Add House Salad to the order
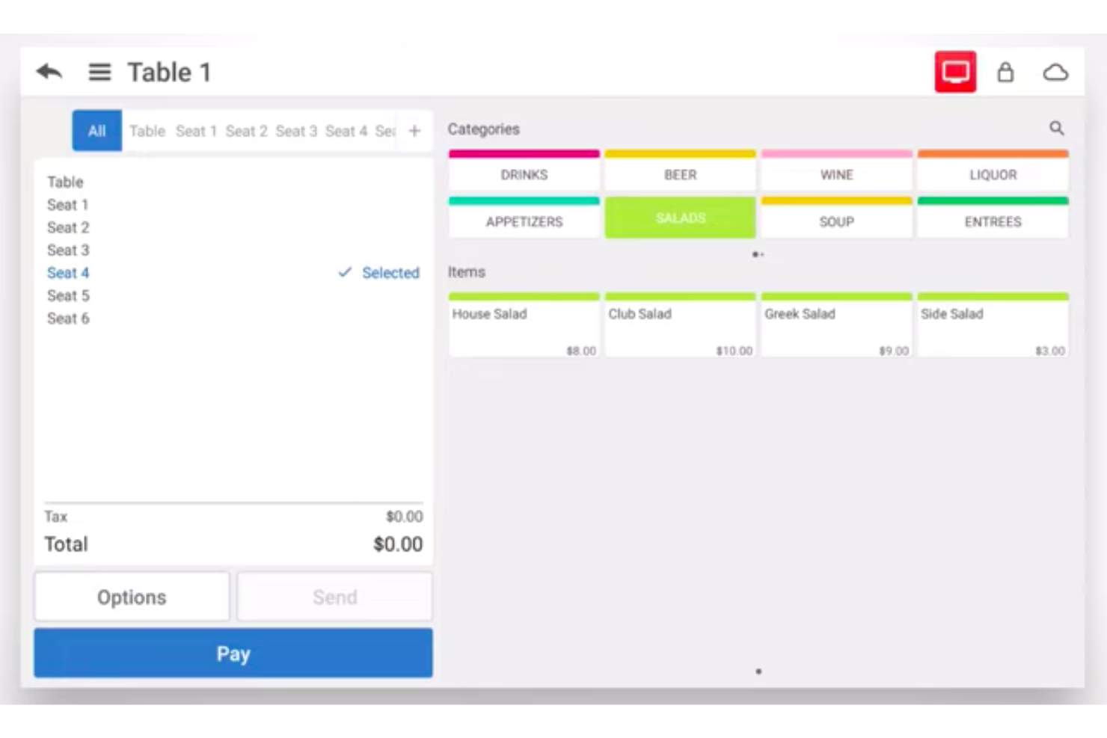Viewport: 1107px width, 738px height. click(524, 325)
